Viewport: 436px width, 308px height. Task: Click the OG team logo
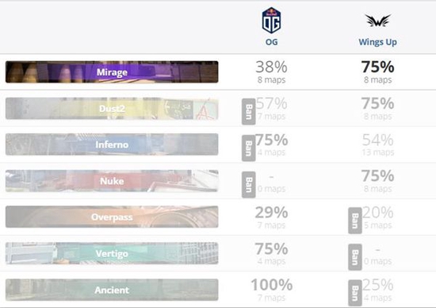271,21
